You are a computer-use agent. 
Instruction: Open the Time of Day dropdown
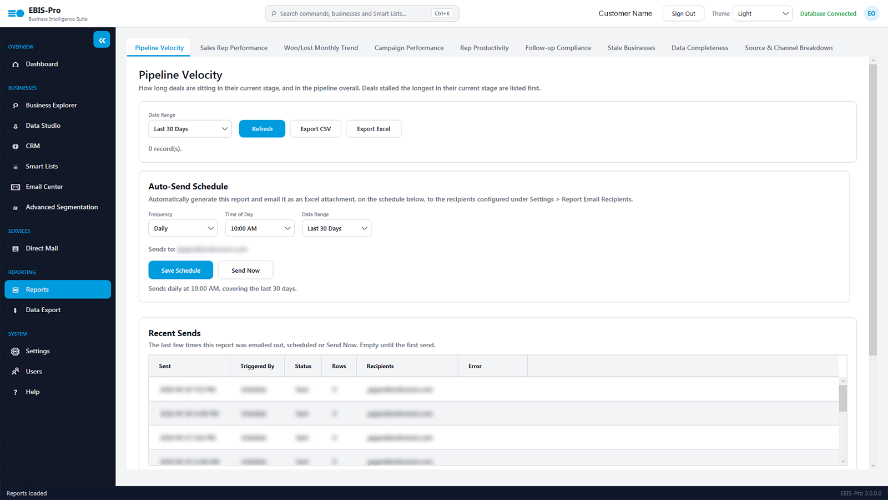[x=260, y=228]
